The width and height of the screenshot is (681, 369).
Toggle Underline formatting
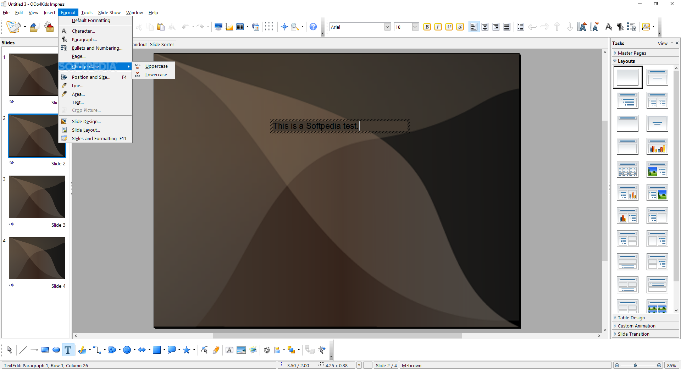tap(449, 27)
